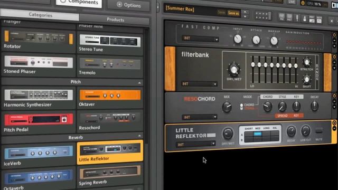Collapse the Reverb category section

(139, 136)
